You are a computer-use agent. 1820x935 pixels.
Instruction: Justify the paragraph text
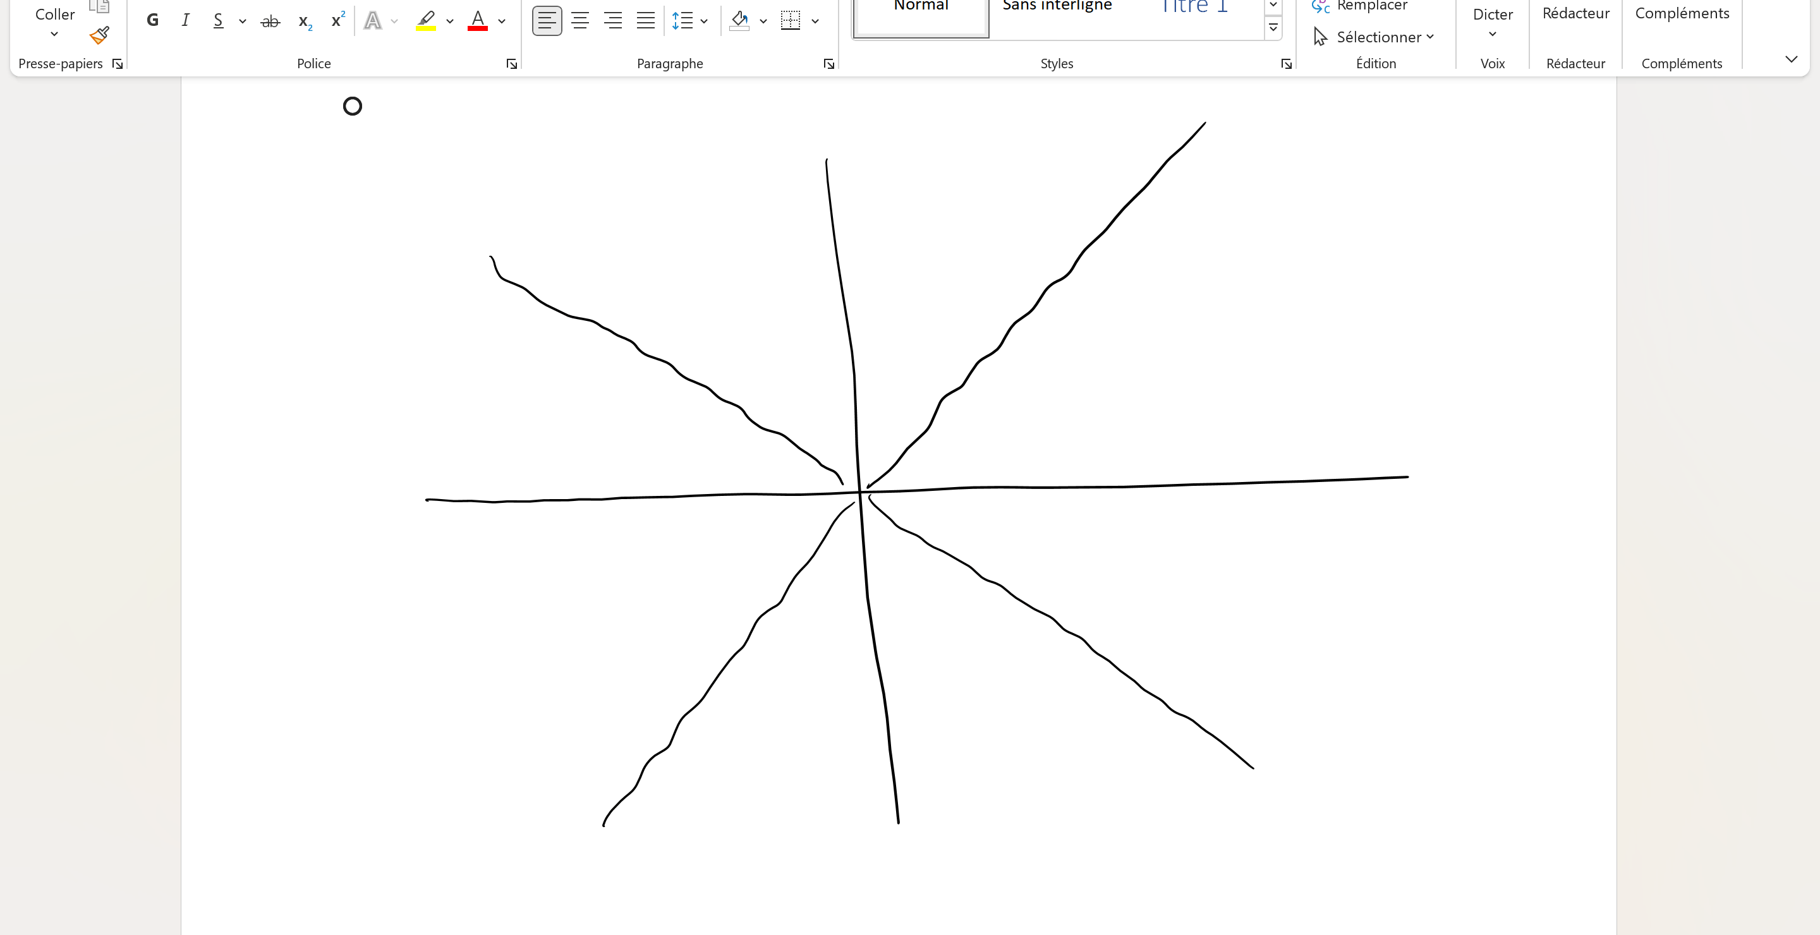pyautogui.click(x=645, y=20)
